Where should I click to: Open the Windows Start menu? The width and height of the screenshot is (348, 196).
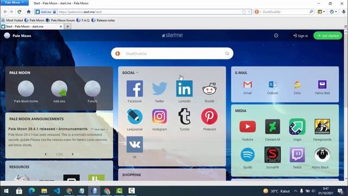pyautogui.click(x=6, y=191)
